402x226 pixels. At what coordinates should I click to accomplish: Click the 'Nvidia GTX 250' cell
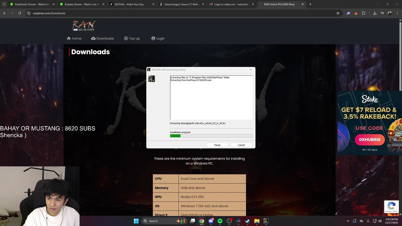coord(212,197)
